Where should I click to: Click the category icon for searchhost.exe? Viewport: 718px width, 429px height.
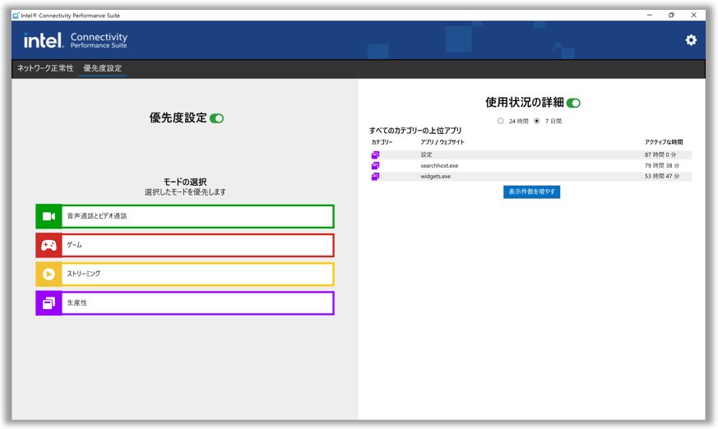(x=375, y=165)
